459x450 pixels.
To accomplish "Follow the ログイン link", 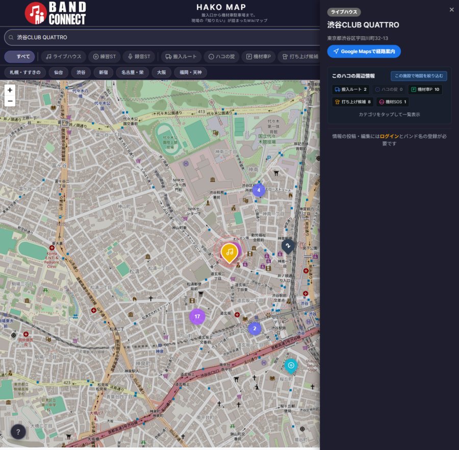I will point(389,136).
